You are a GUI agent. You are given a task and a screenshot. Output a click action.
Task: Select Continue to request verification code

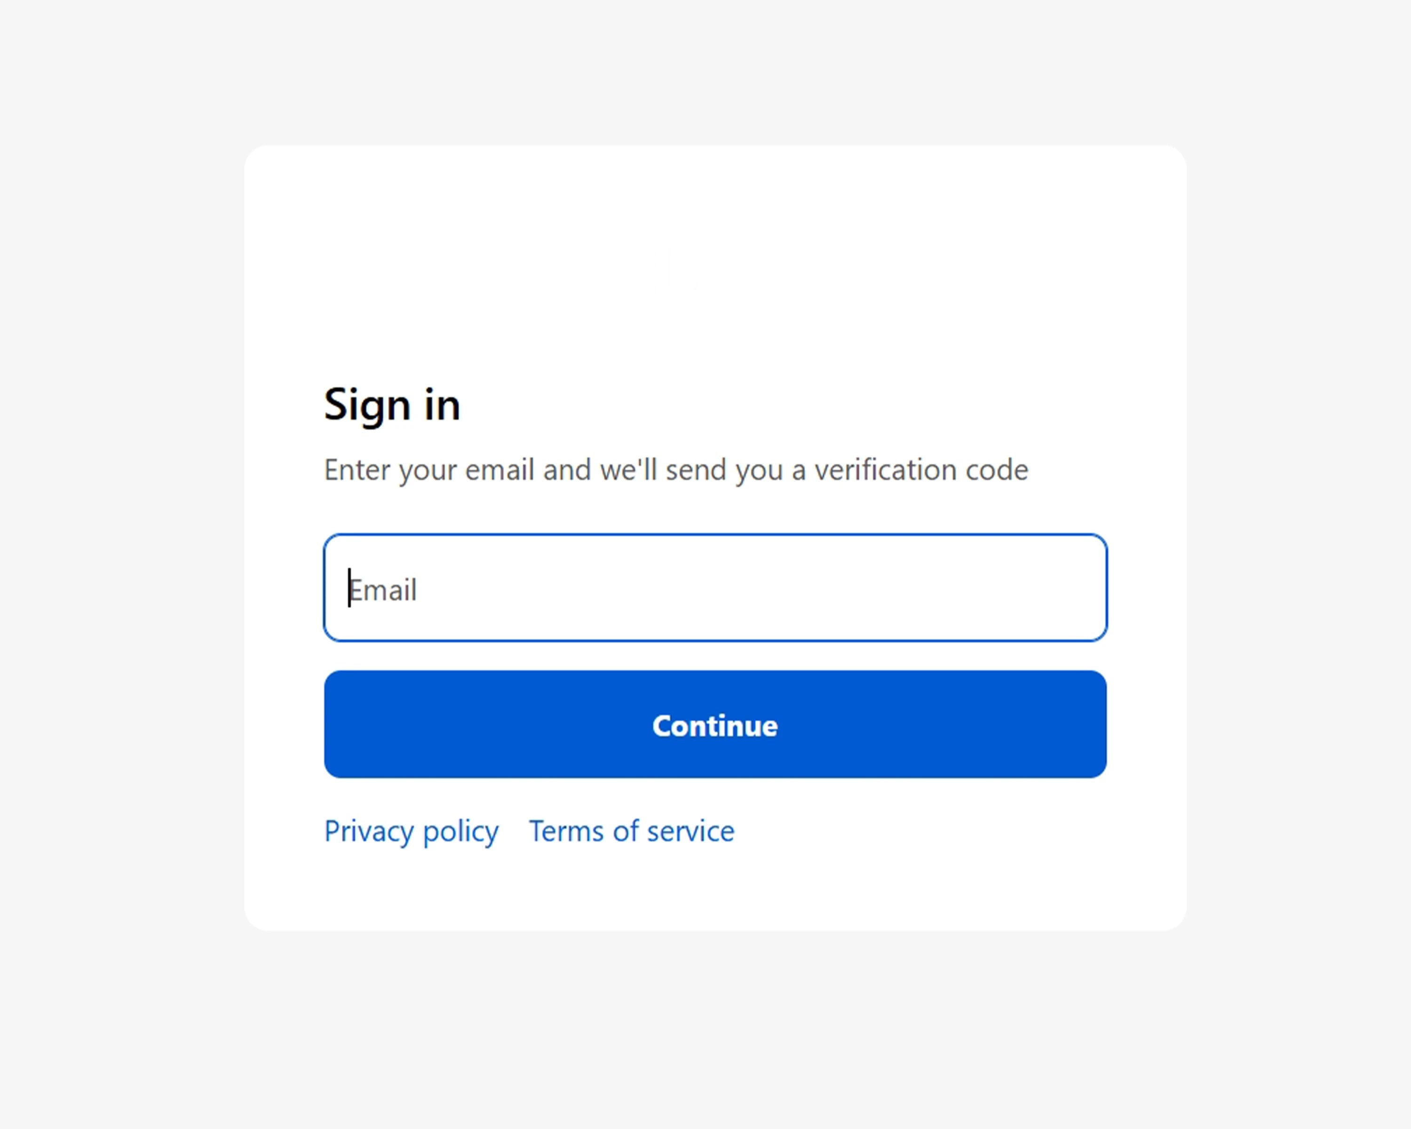714,724
